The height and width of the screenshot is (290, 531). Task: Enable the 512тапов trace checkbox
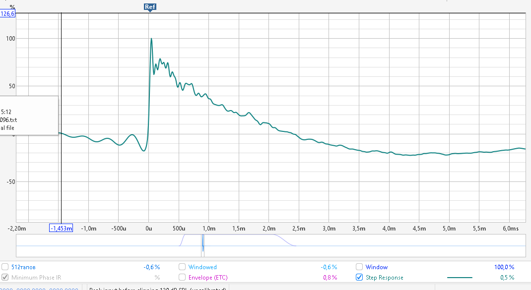click(x=5, y=267)
